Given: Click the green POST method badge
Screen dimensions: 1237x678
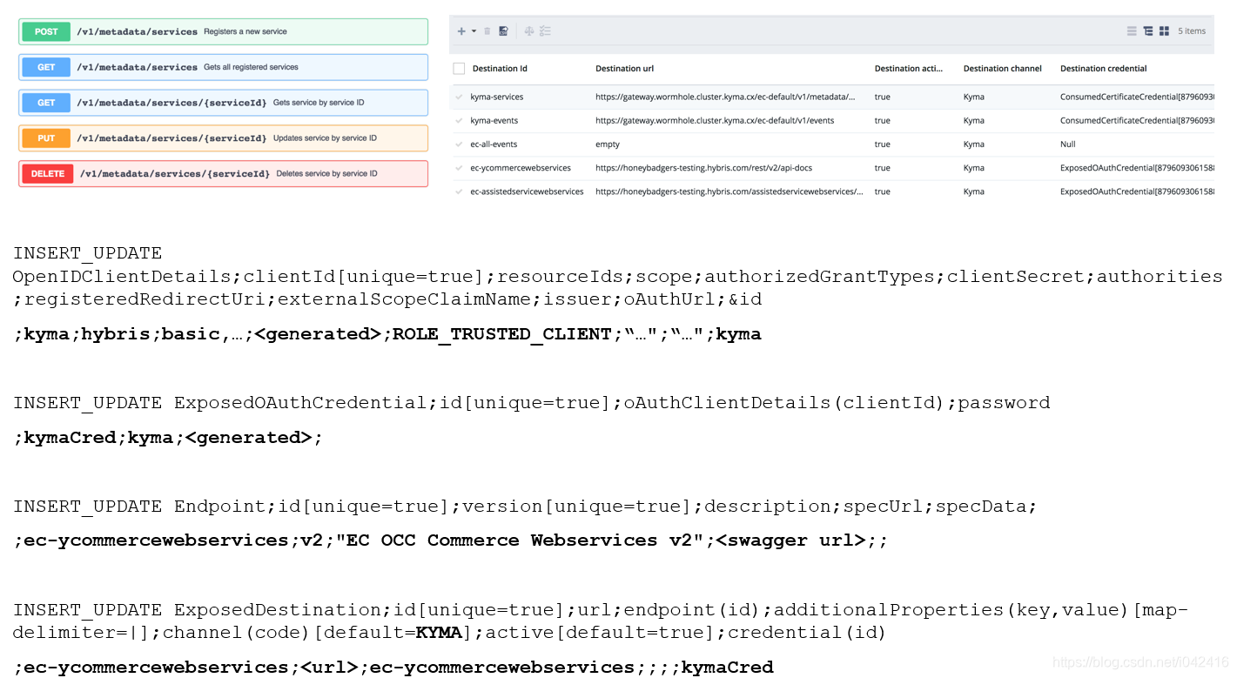Looking at the screenshot, I should pyautogui.click(x=46, y=31).
